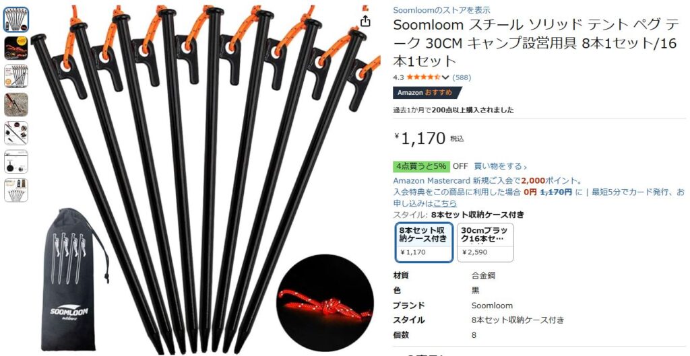Open the Soomloomのストアを表示 store link

coord(441,10)
